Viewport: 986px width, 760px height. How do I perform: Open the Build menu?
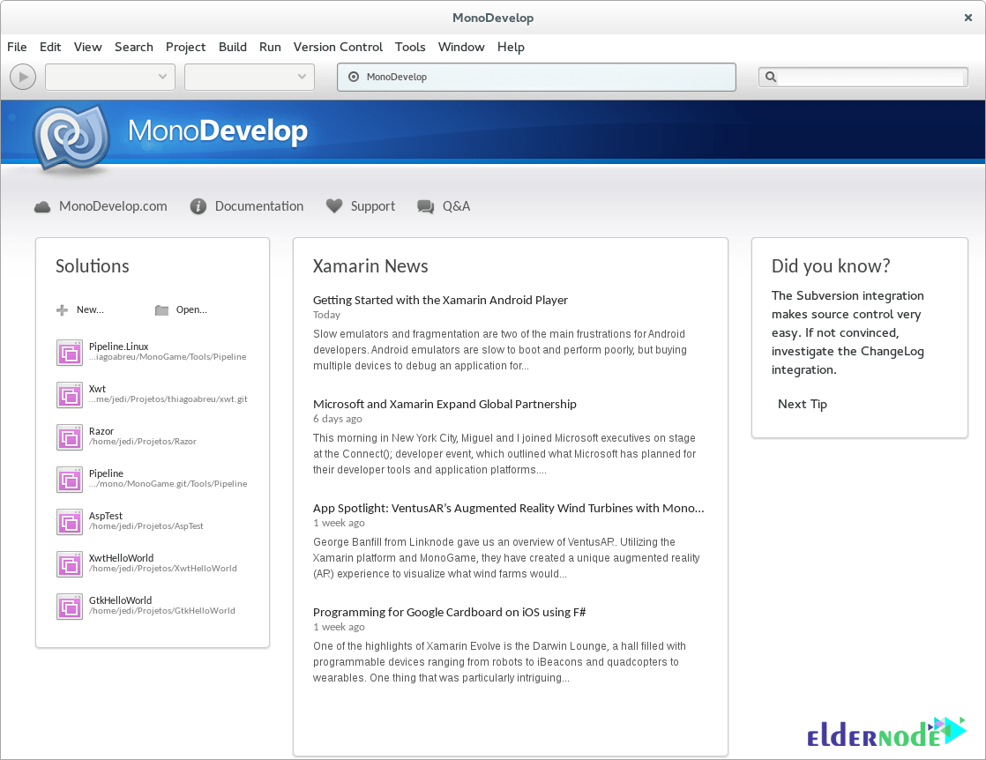pos(232,47)
